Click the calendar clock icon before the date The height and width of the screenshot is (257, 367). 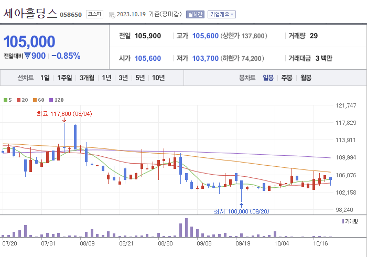click(112, 15)
